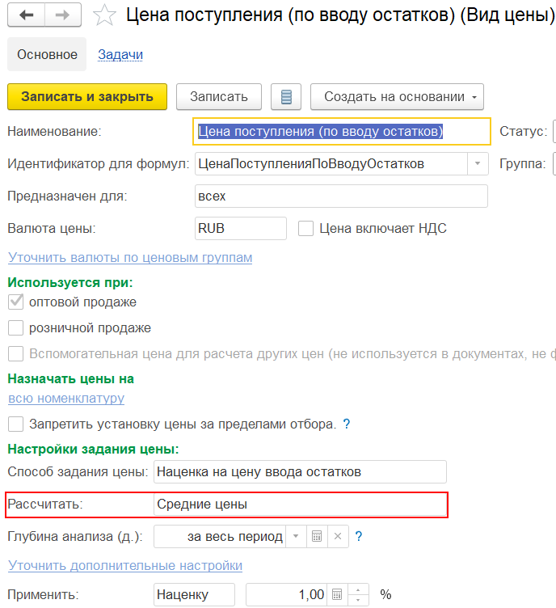Click the list icon next to Записать

tap(285, 97)
